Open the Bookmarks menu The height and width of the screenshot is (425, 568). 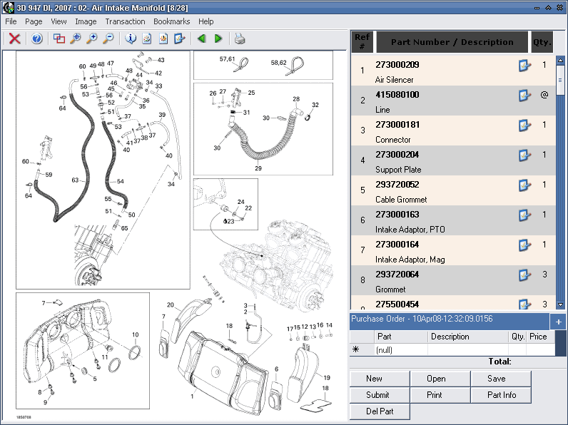171,21
